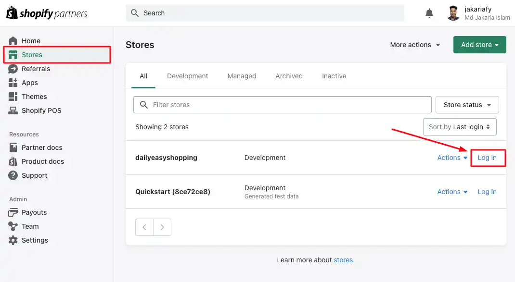This screenshot has height=282, width=515.
Task: Go to previous page of stores
Action: pyautogui.click(x=144, y=227)
